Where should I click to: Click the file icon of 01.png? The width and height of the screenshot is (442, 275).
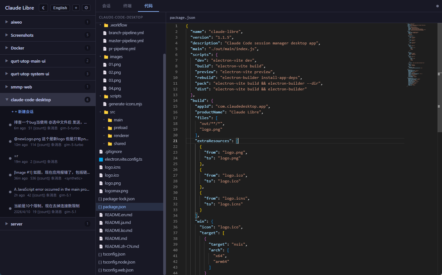pyautogui.click(x=105, y=65)
